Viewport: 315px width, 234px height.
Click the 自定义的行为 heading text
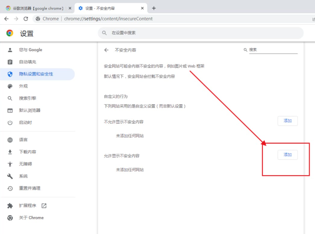116,96
